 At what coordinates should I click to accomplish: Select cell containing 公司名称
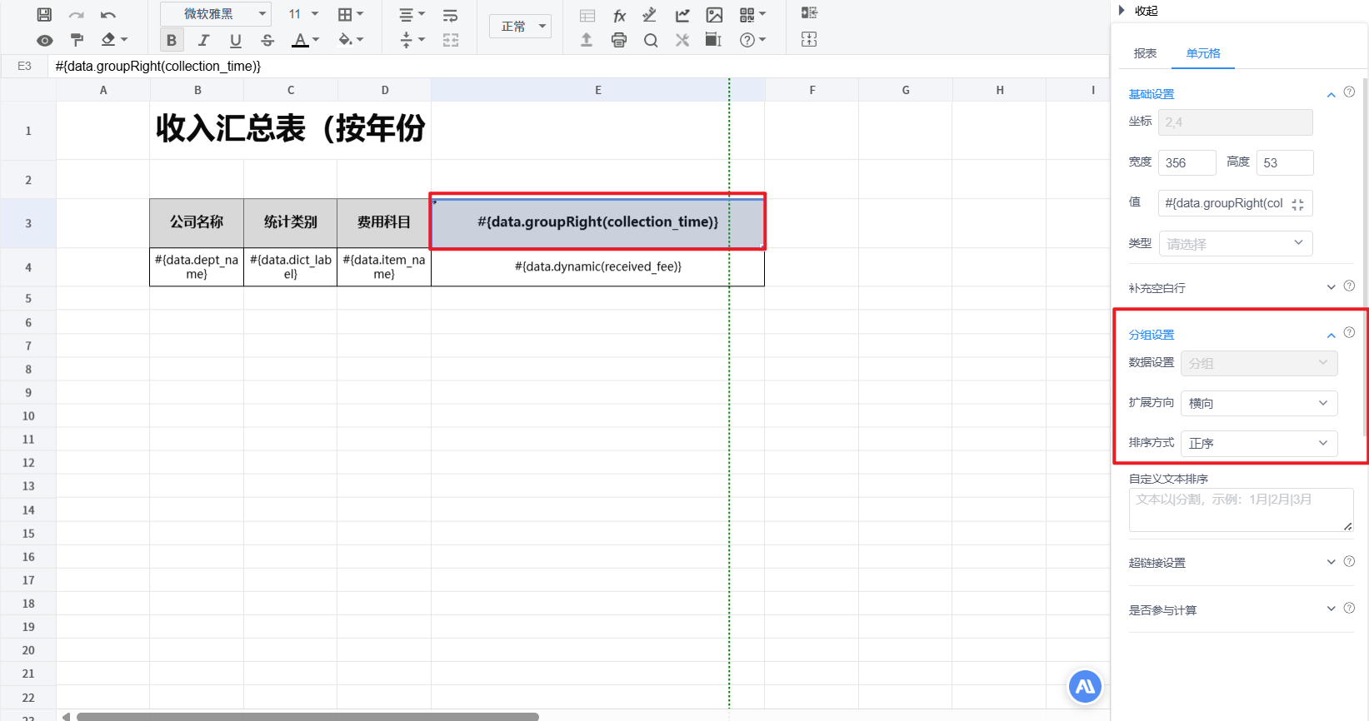(197, 222)
